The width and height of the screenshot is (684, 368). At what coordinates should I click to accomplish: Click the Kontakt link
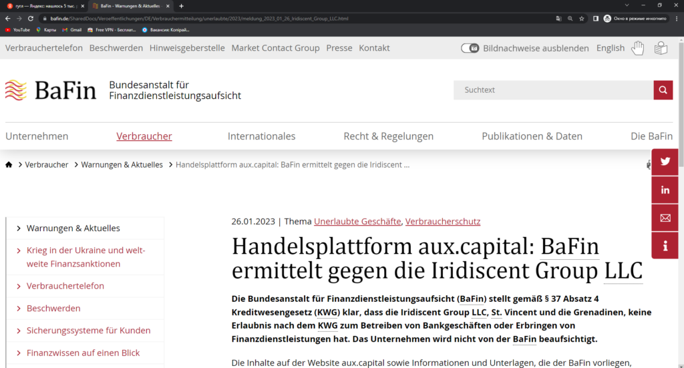coord(374,48)
